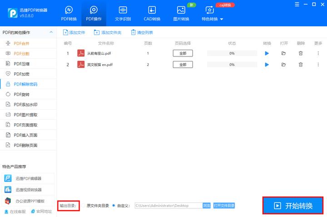Select PDF分割 in the sidebar
327x217 pixels.
click(28, 54)
